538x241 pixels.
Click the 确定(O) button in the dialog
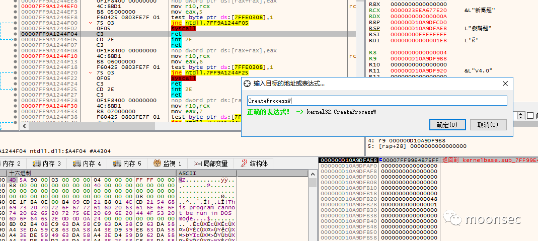[447, 125]
